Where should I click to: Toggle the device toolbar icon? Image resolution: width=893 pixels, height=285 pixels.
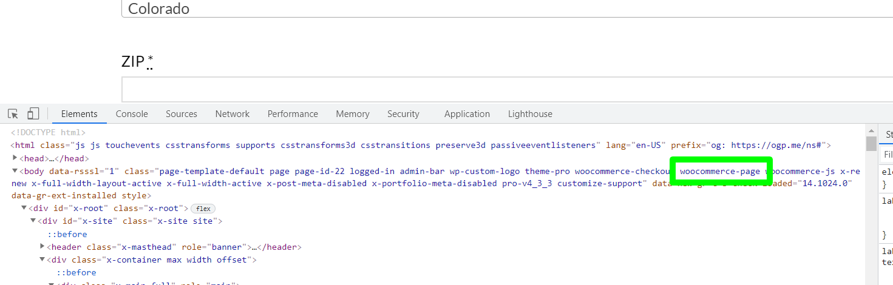(x=33, y=114)
